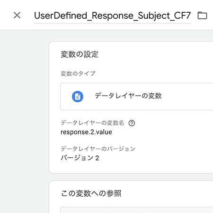Close the variable editor with X icon
The width and height of the screenshot is (213, 213).
17,15
